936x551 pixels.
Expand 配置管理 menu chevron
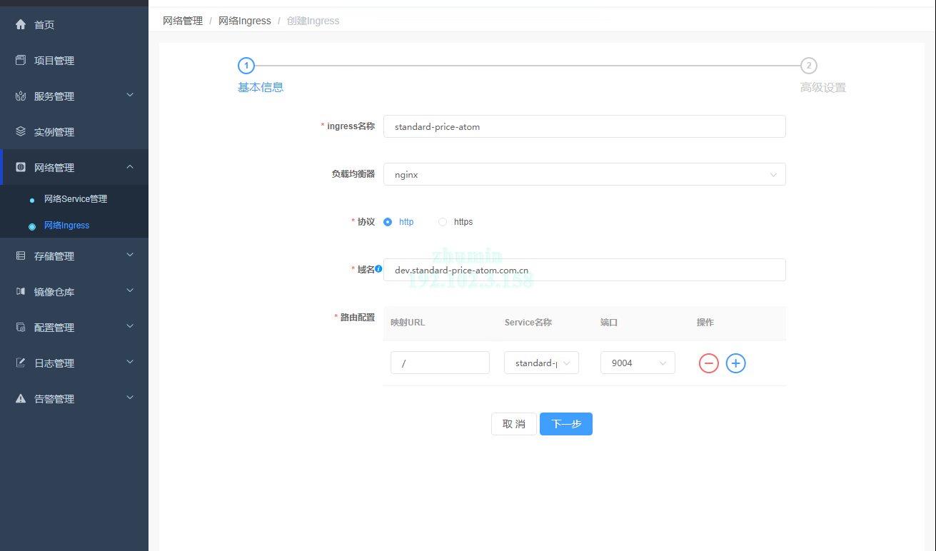130,326
